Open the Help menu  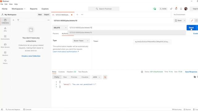[x=16, y=4]
